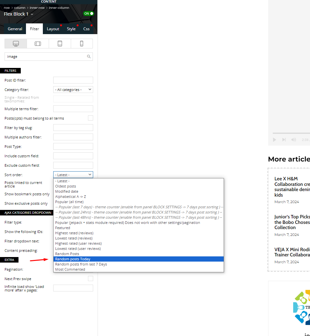Choose 'Featured' sort option
310x336 pixels.
click(x=139, y=228)
